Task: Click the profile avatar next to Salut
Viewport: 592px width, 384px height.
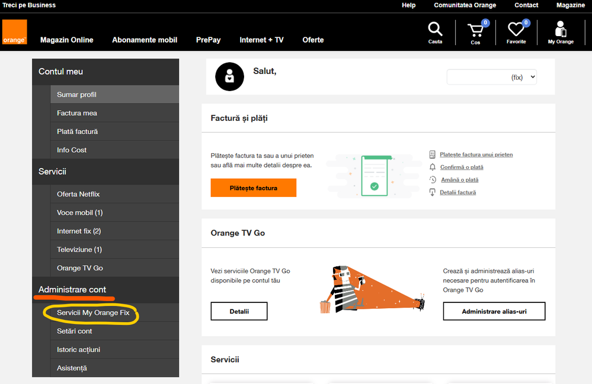Action: pos(229,76)
